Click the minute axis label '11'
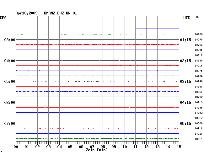 135,147
